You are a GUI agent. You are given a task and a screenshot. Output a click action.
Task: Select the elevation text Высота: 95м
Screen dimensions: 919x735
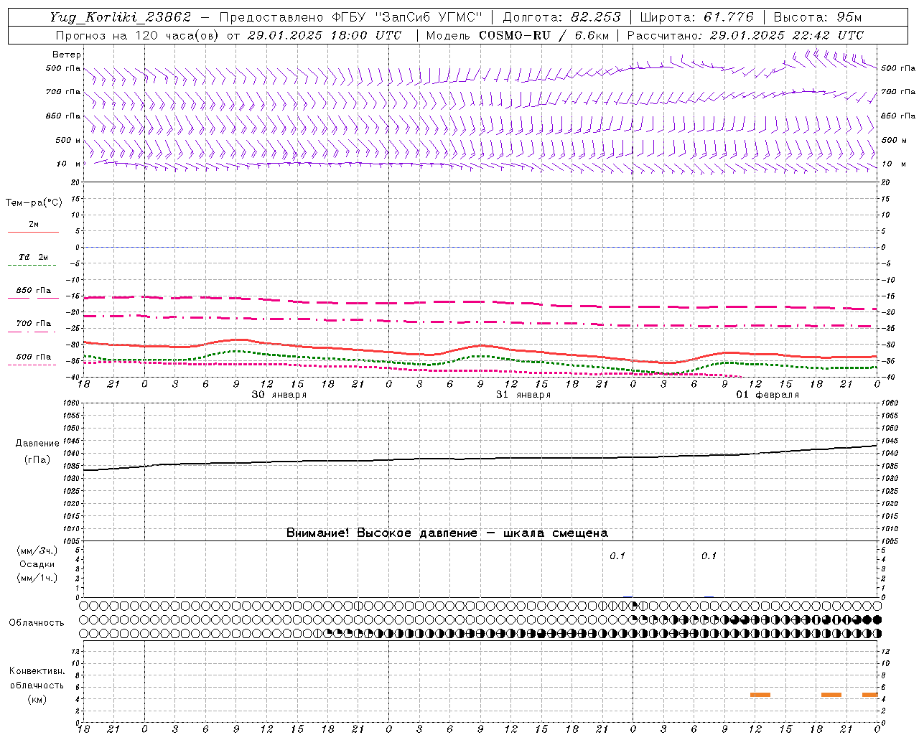pos(818,17)
